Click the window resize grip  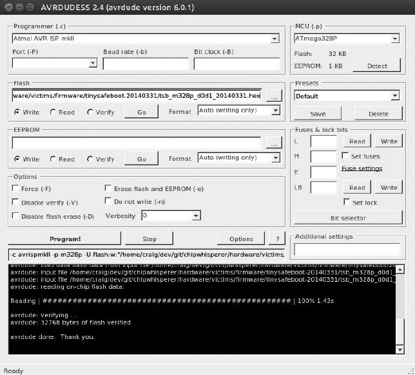(x=411, y=371)
